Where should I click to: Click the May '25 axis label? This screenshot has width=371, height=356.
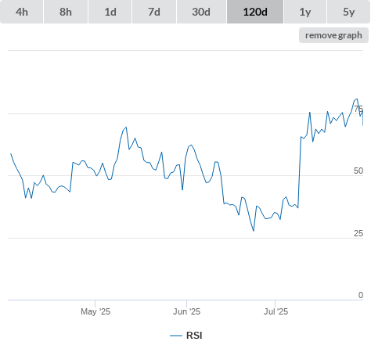tap(95, 311)
